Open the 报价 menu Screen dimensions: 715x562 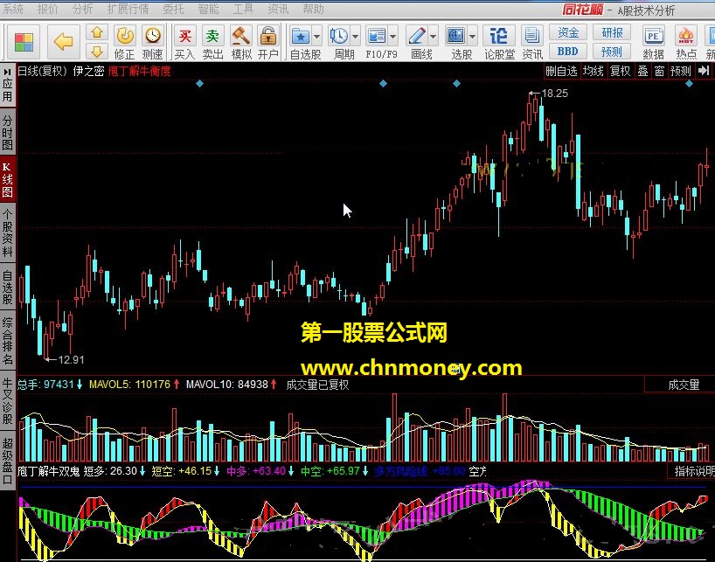[x=47, y=9]
